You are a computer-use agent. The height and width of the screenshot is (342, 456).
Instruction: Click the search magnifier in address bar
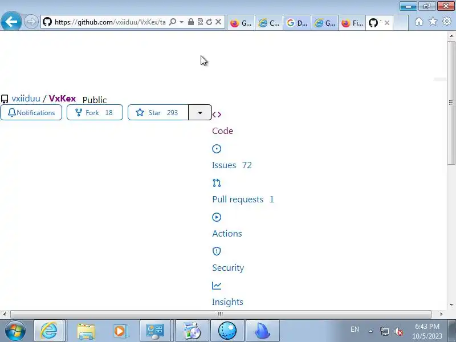(173, 22)
